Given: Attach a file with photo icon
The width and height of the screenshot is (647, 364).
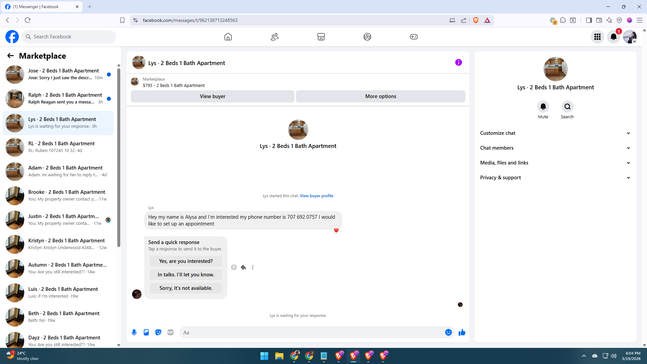Looking at the screenshot, I should click(146, 332).
